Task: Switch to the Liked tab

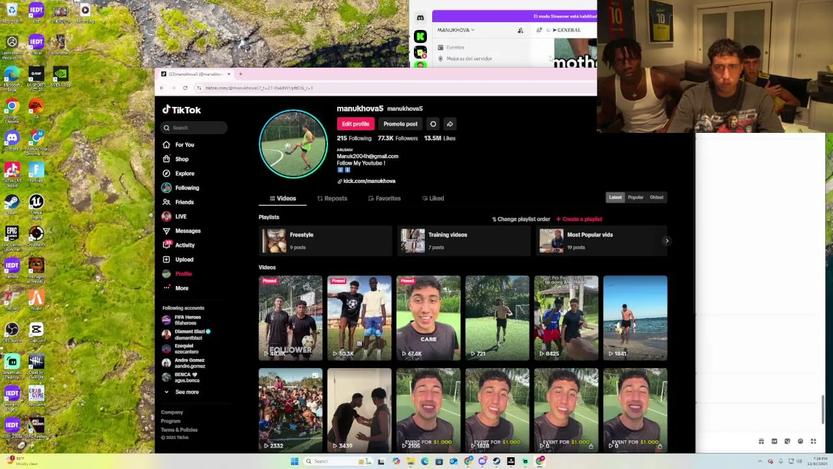Action: [433, 198]
